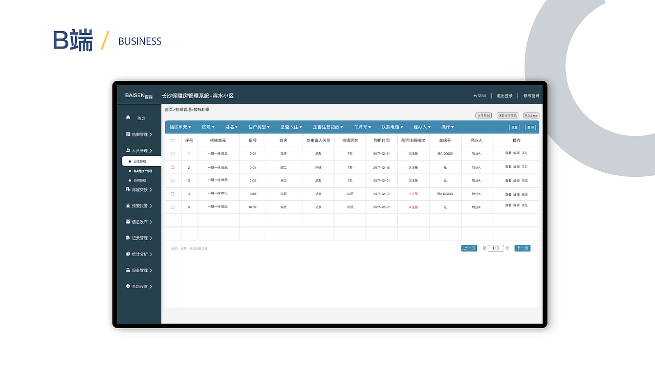The height and width of the screenshot is (368, 655).
Task: Click the 获取业主信息 button
Action: (508, 116)
